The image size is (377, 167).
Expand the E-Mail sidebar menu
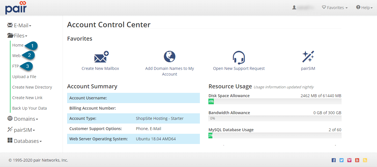(19, 26)
